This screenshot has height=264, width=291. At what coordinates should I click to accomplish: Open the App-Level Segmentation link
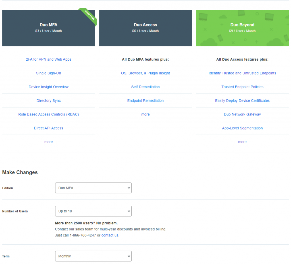[242, 128]
